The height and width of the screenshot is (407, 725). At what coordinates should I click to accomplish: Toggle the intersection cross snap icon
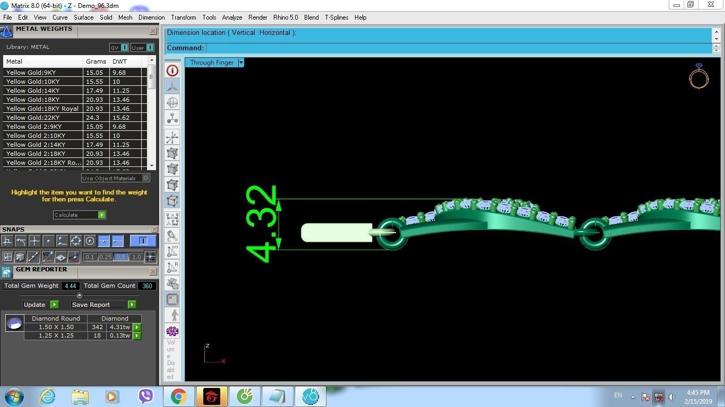point(35,241)
